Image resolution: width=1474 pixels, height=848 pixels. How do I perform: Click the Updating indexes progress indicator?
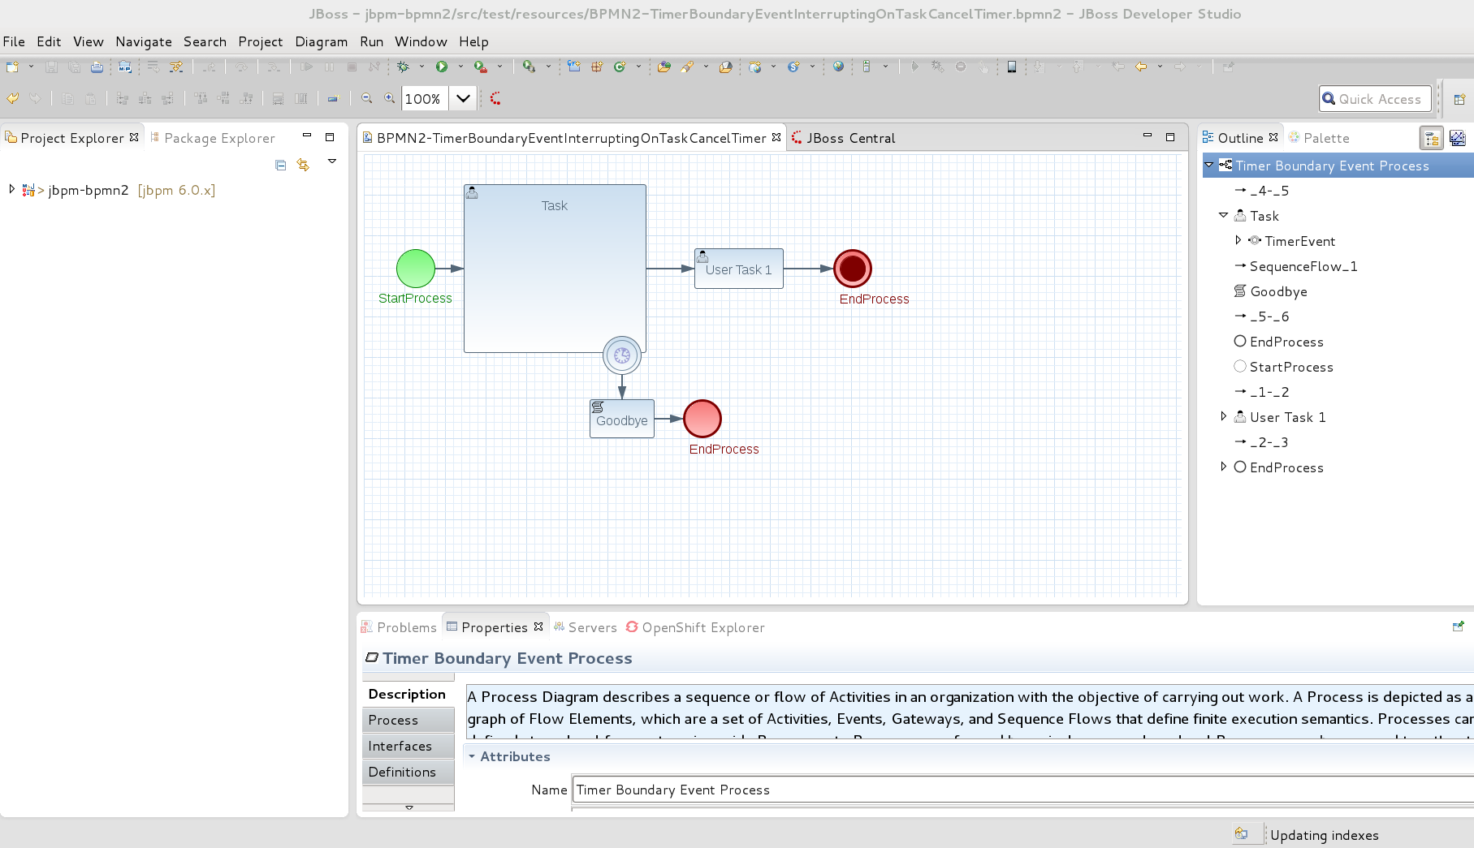pyautogui.click(x=1324, y=834)
